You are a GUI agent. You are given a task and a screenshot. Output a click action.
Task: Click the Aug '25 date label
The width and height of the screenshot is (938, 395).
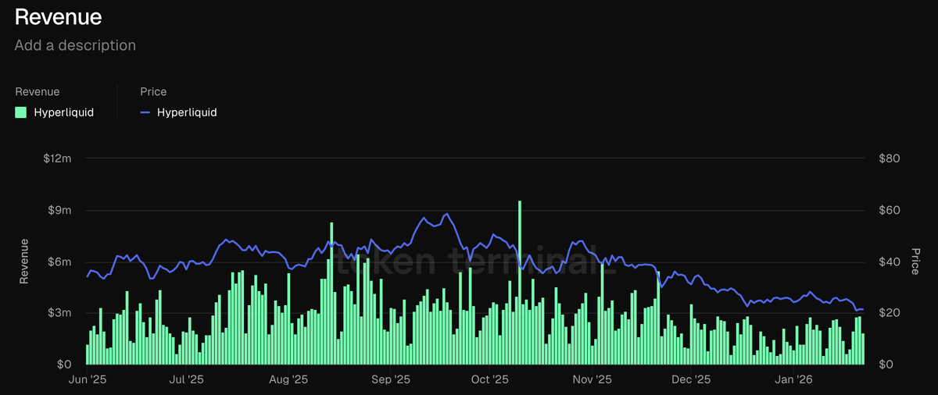(289, 379)
